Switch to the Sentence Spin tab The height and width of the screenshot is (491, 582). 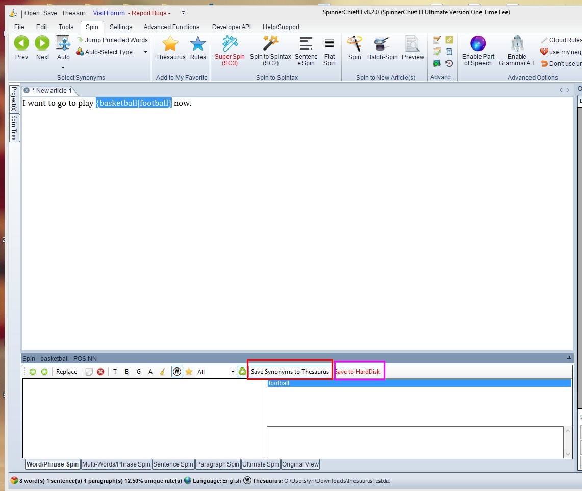(173, 464)
